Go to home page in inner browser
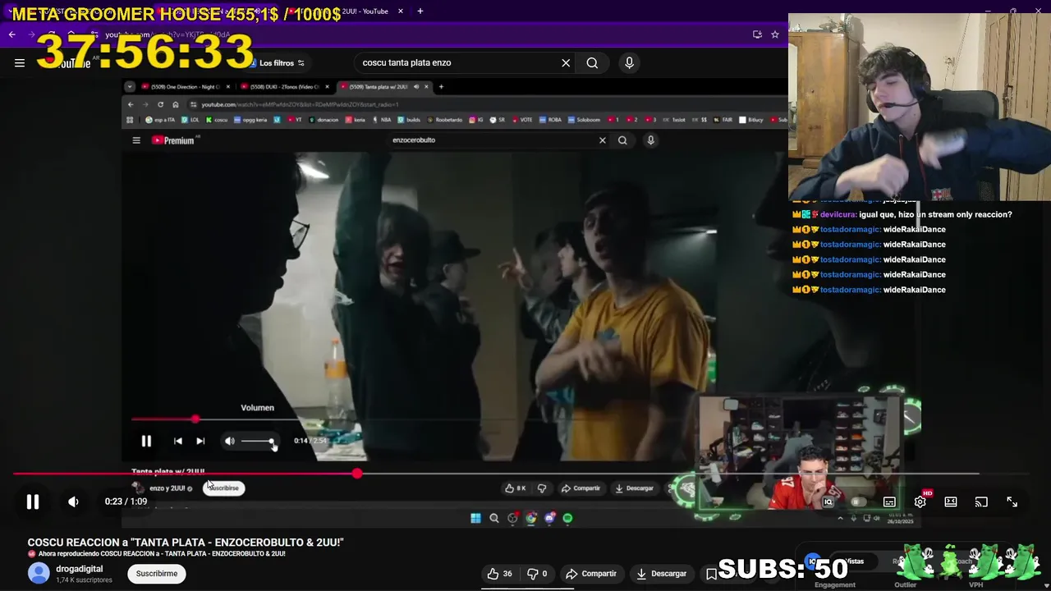The height and width of the screenshot is (591, 1051). coord(175,104)
